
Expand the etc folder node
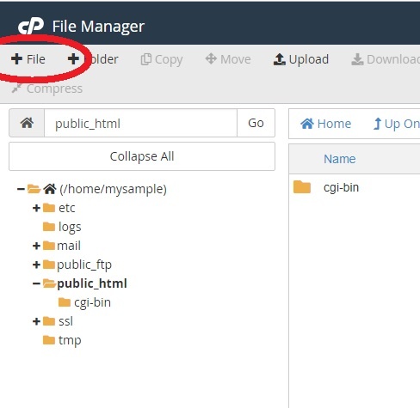click(36, 208)
